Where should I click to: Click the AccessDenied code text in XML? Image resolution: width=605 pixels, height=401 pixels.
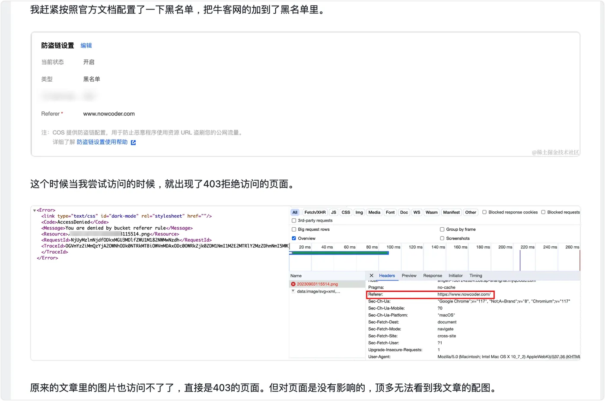coord(73,222)
